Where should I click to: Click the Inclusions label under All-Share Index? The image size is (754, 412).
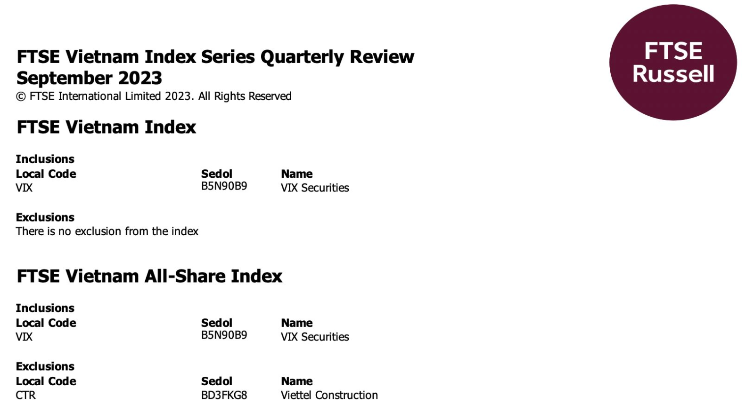click(45, 308)
